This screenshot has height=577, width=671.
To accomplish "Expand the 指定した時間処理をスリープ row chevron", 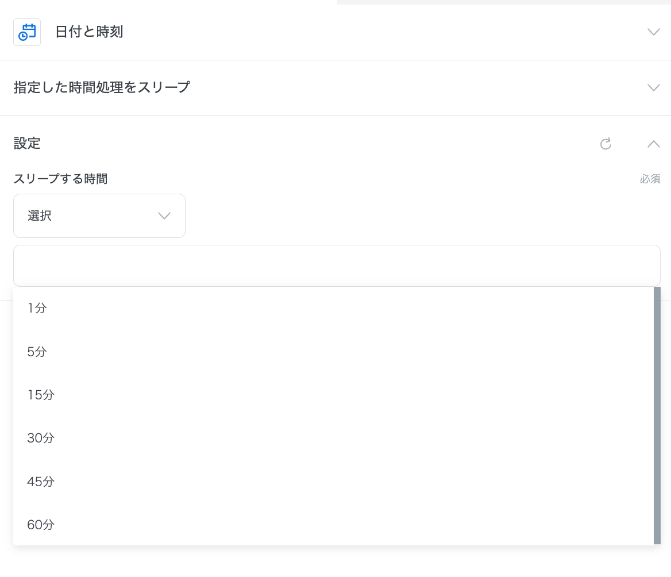I will 653,87.
